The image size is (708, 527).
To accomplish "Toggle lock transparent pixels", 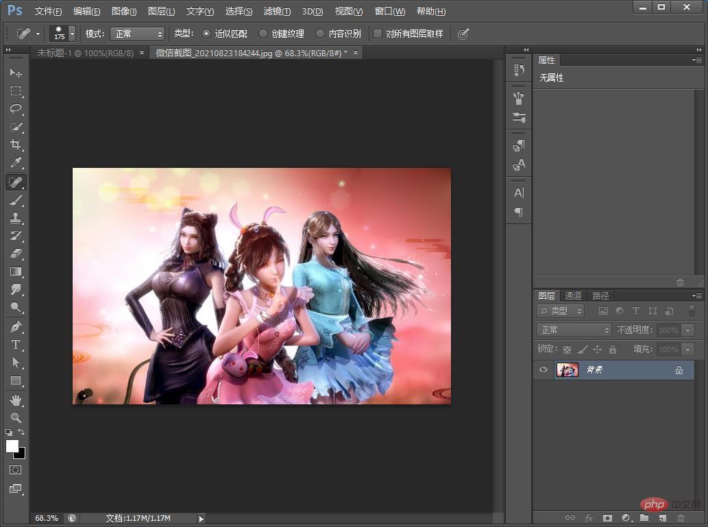I will tap(567, 350).
